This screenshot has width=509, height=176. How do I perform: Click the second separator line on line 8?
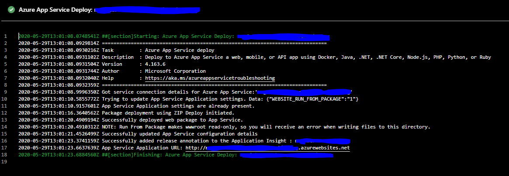point(214,85)
